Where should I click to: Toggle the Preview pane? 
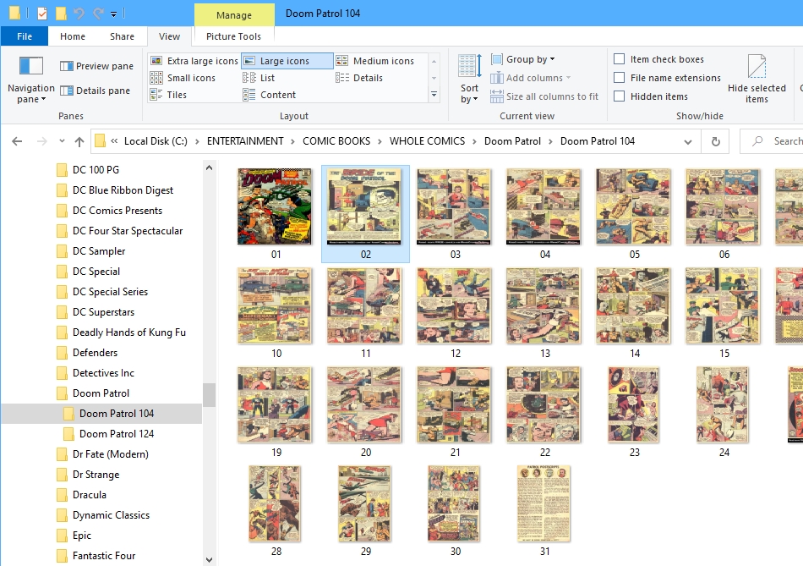(x=96, y=66)
